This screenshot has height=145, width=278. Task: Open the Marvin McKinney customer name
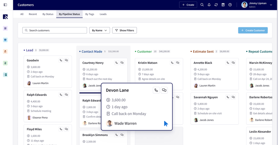261,63
